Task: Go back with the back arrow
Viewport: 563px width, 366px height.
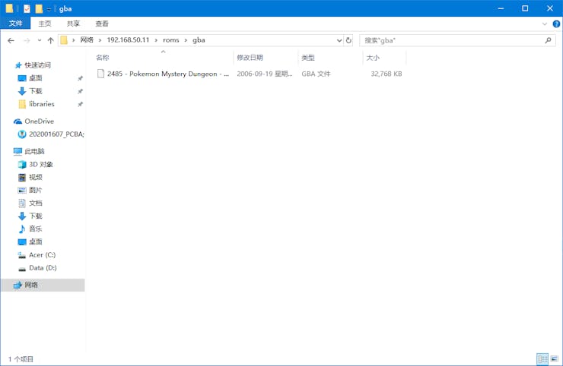Action: (x=11, y=40)
